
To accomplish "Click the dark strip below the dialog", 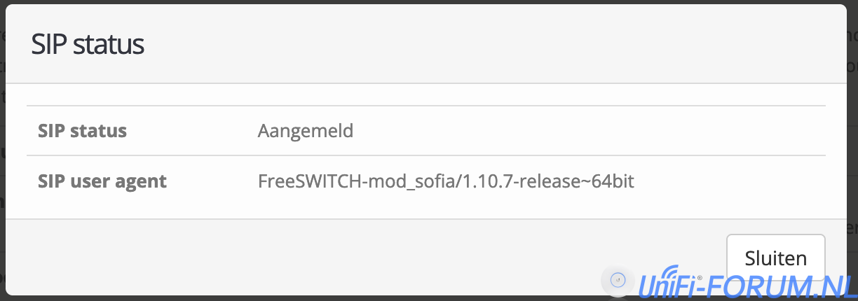I will 280,297.
